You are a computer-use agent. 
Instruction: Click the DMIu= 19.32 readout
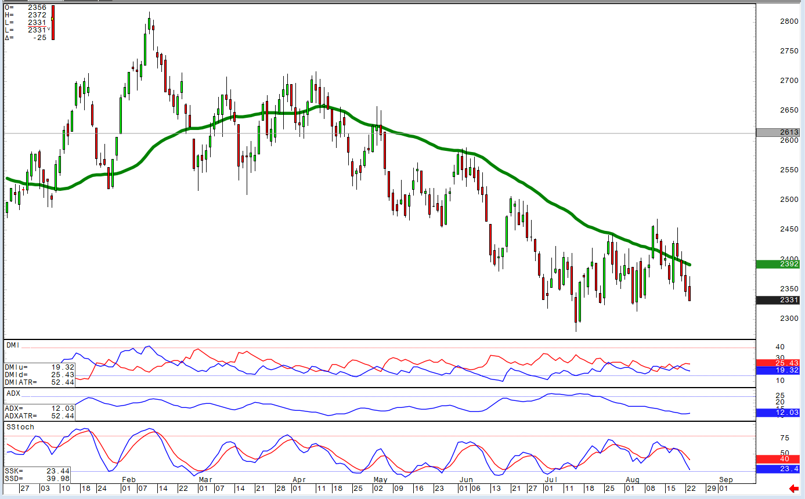(39, 367)
